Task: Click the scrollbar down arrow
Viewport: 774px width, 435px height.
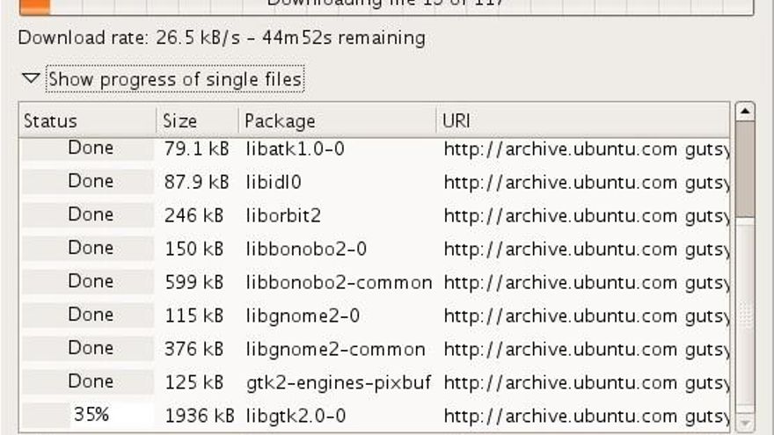Action: [x=745, y=423]
